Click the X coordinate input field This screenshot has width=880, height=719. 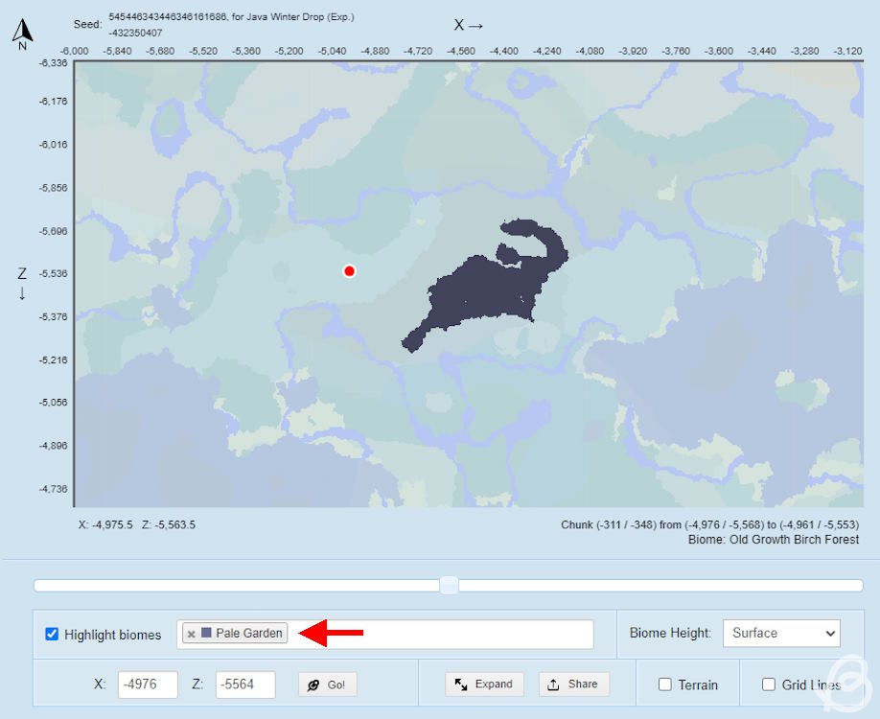(x=148, y=684)
